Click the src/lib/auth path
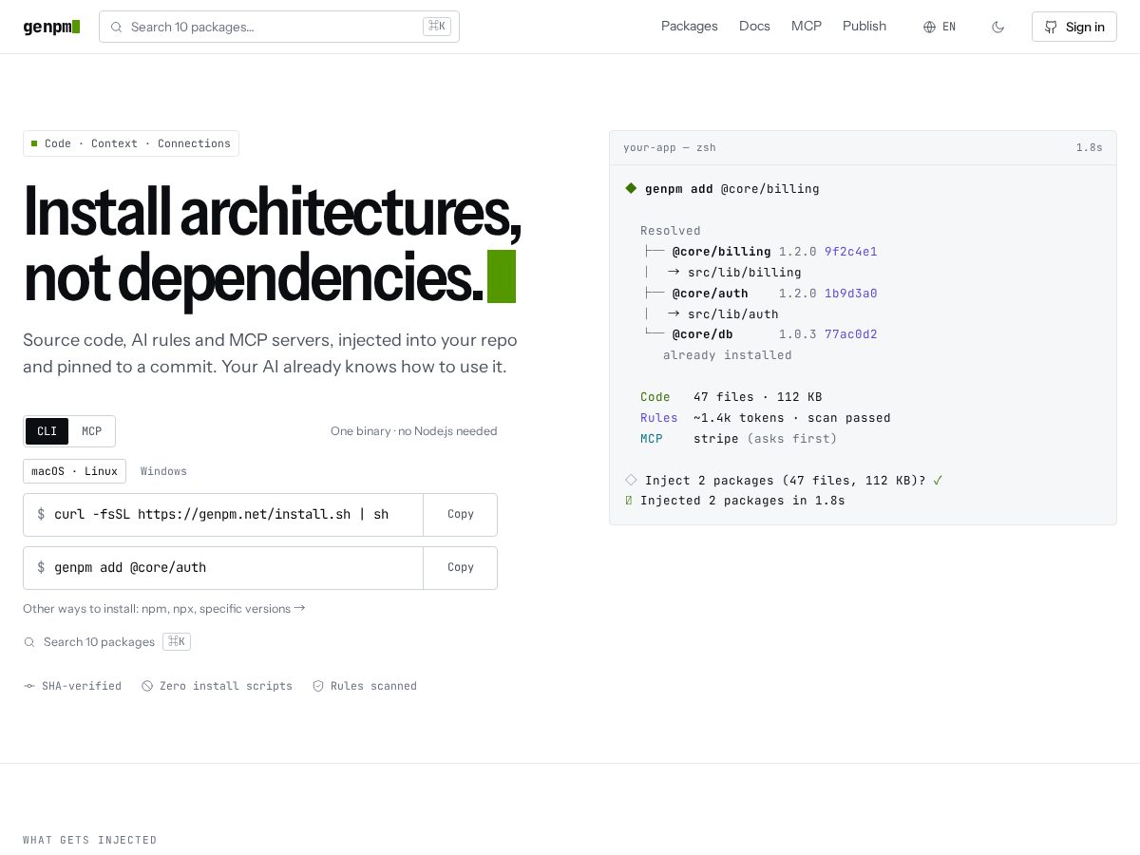This screenshot has width=1140, height=855. pos(733,314)
